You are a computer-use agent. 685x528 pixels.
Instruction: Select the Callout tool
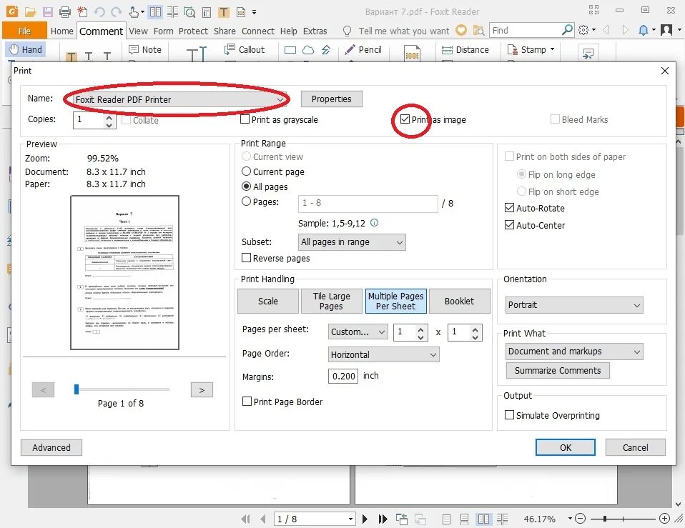[x=245, y=50]
